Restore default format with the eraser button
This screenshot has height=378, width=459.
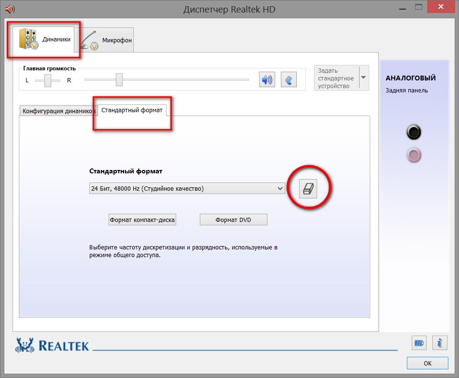(308, 189)
